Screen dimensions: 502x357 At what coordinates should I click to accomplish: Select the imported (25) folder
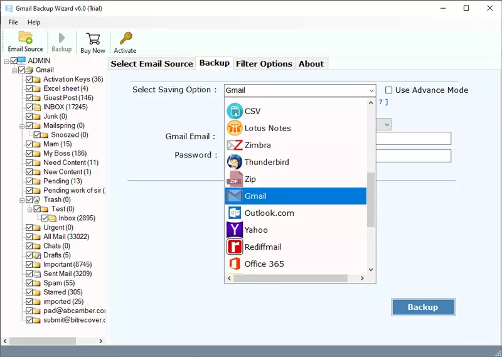(x=63, y=302)
